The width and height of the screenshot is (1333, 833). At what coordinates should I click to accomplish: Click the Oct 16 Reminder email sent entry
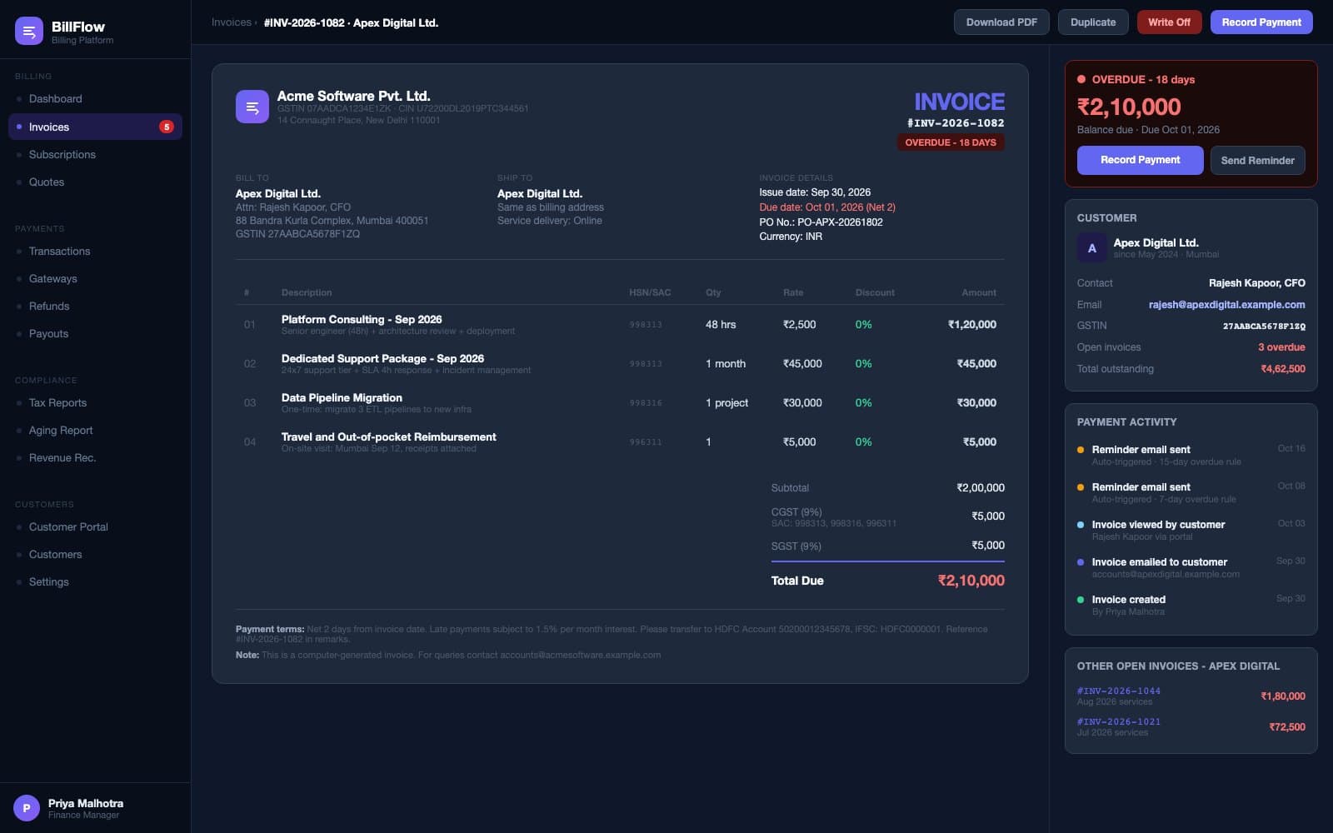pos(1191,455)
